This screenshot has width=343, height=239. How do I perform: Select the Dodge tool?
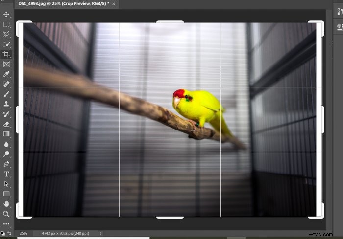[6, 154]
